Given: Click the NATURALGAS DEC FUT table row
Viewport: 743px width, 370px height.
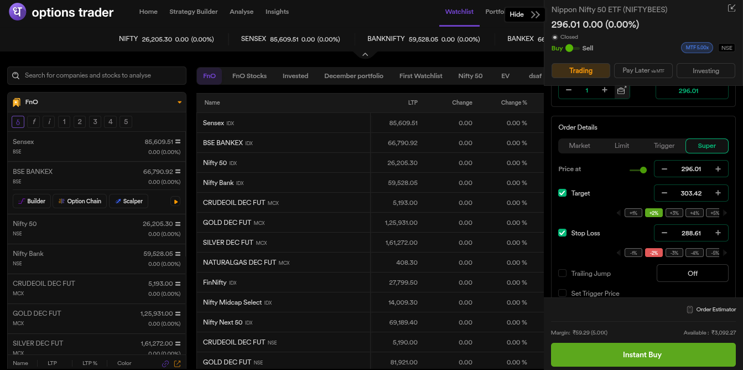Looking at the screenshot, I should click(370, 263).
